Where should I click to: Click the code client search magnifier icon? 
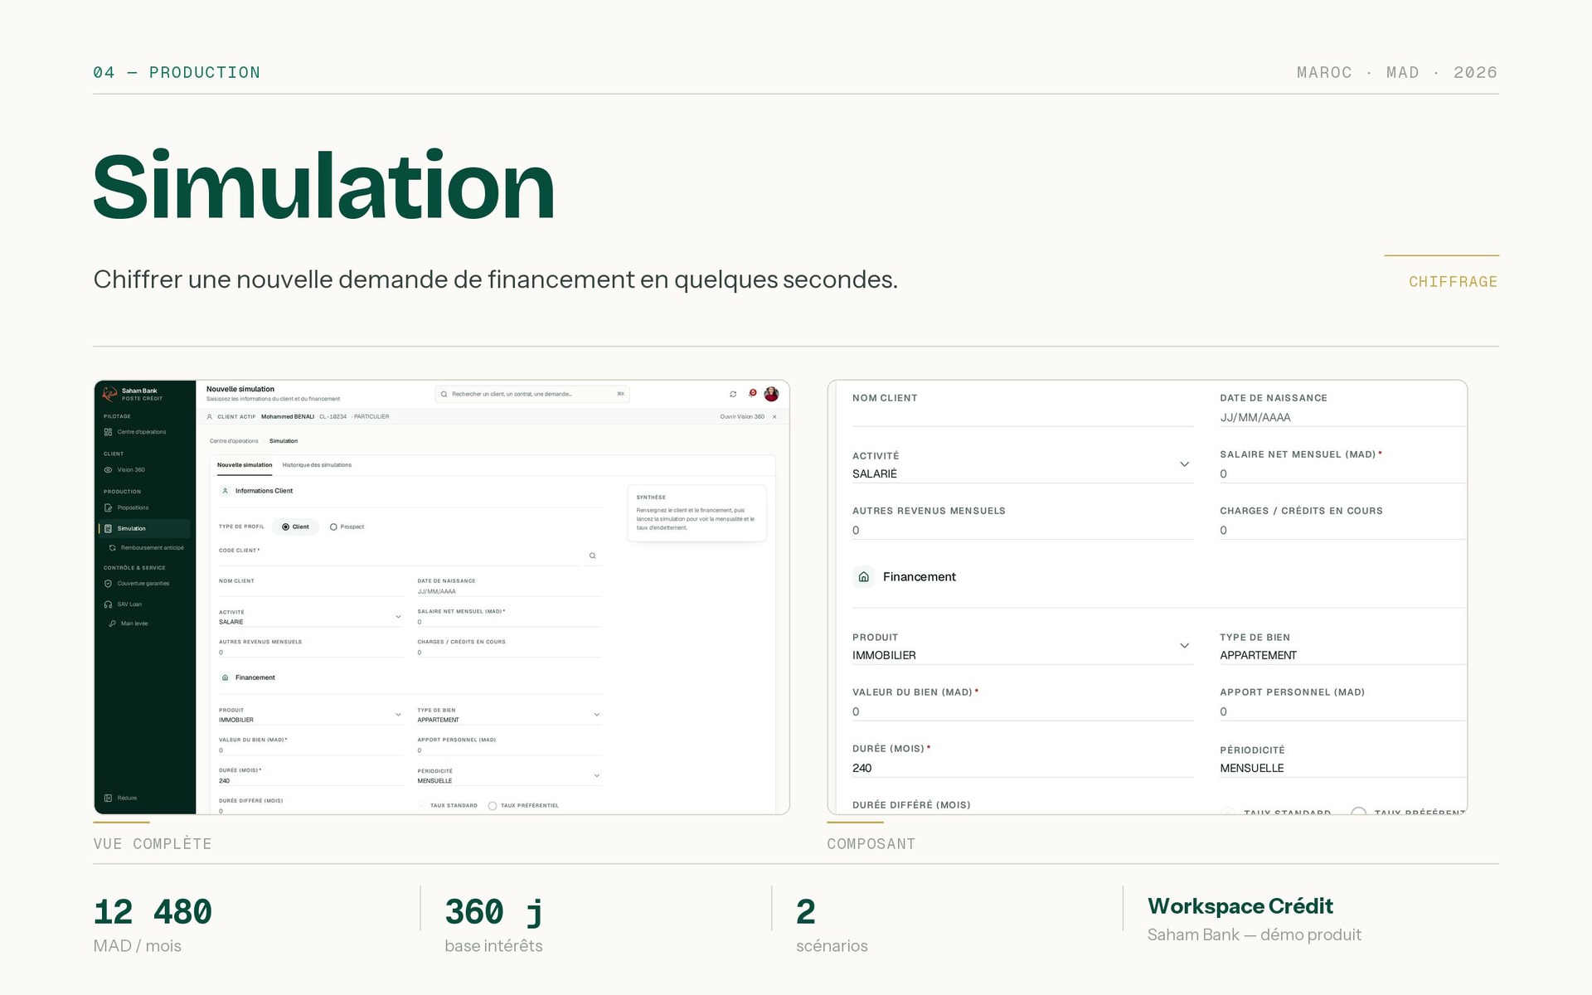[x=592, y=556]
